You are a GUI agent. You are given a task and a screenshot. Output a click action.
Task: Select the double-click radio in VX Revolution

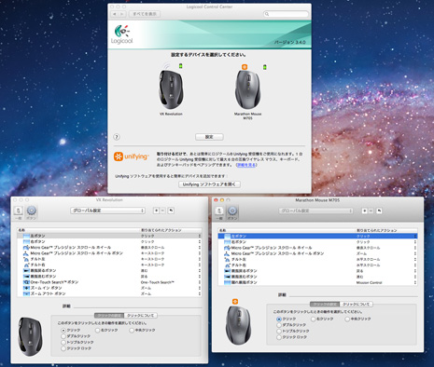pos(63,336)
